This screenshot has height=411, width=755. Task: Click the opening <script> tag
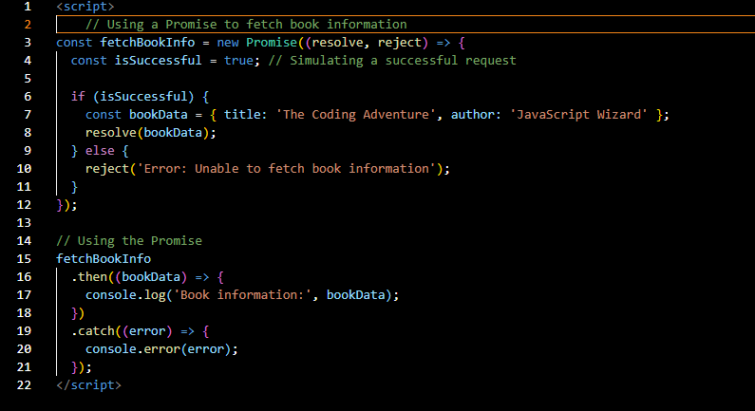click(85, 7)
